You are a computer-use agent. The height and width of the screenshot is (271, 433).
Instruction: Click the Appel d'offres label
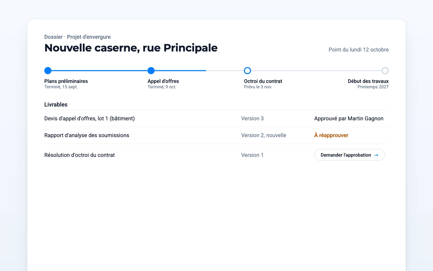click(163, 81)
